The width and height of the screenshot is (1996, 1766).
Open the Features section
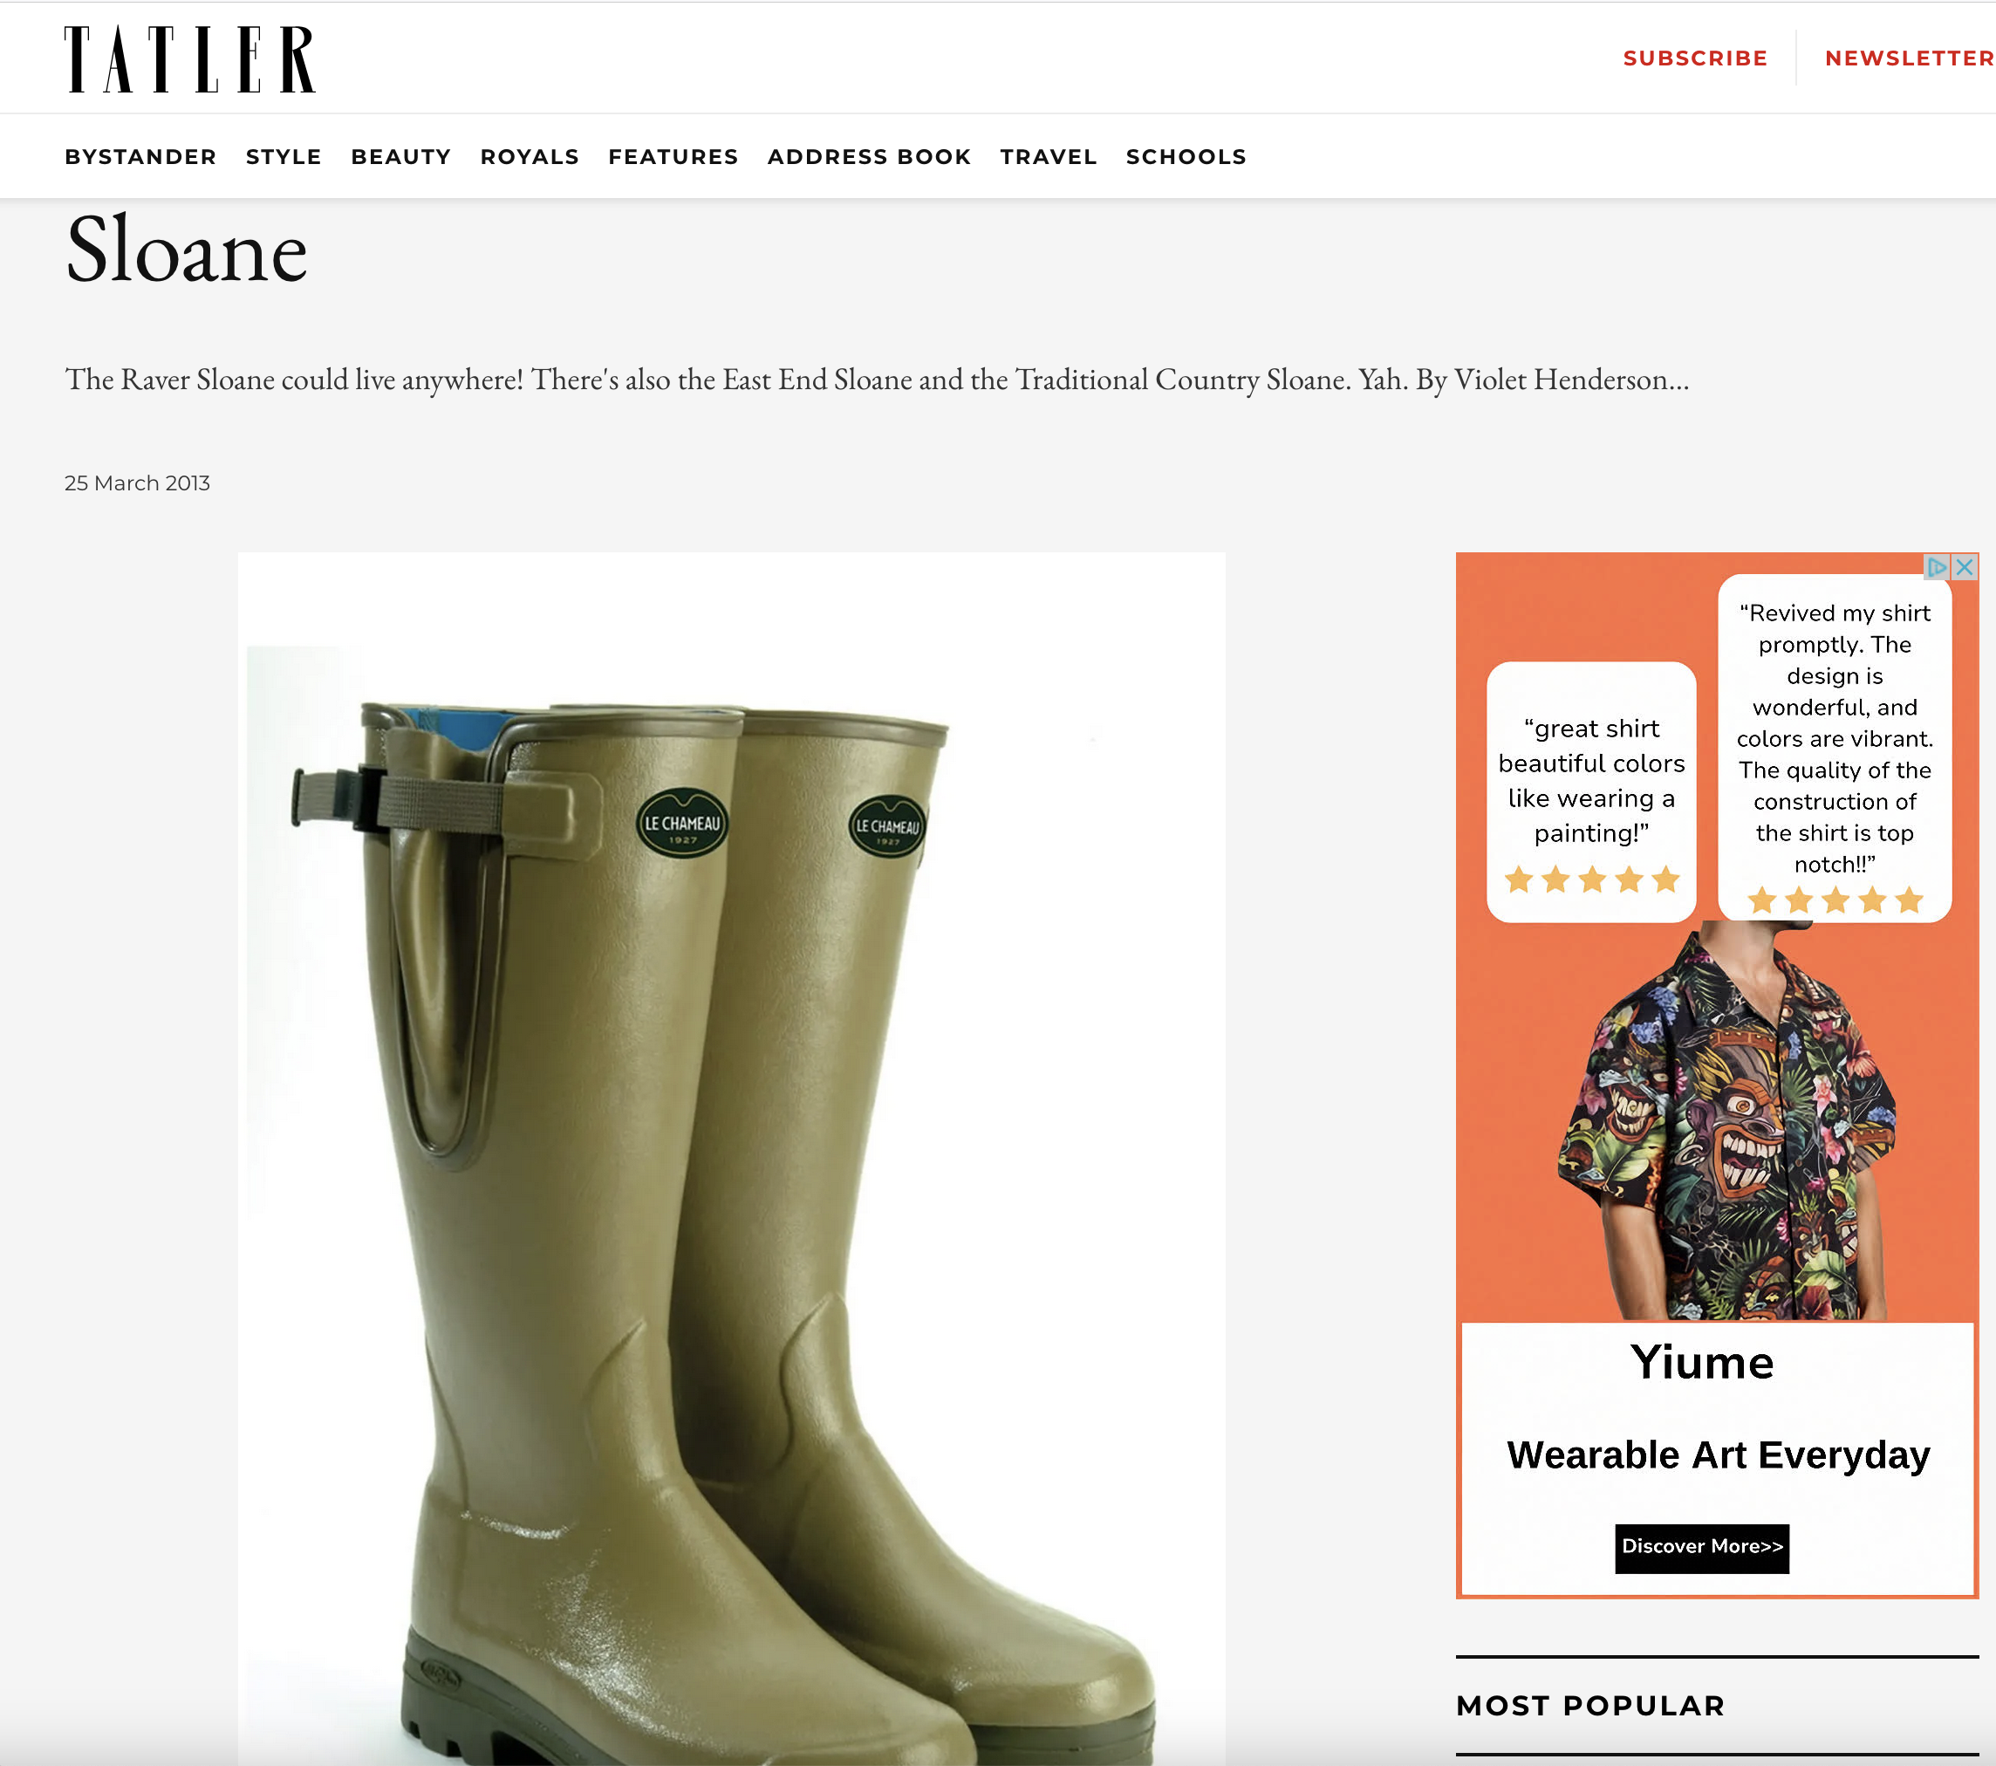point(673,157)
